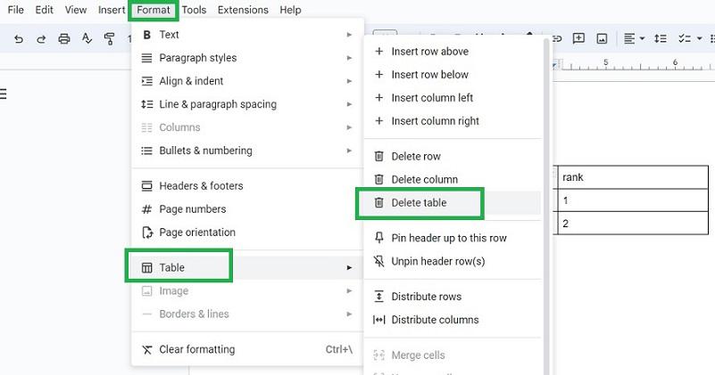Screen dimensions: 715x375
Task: Click the insert image toolbar icon
Action: pyautogui.click(x=602, y=38)
